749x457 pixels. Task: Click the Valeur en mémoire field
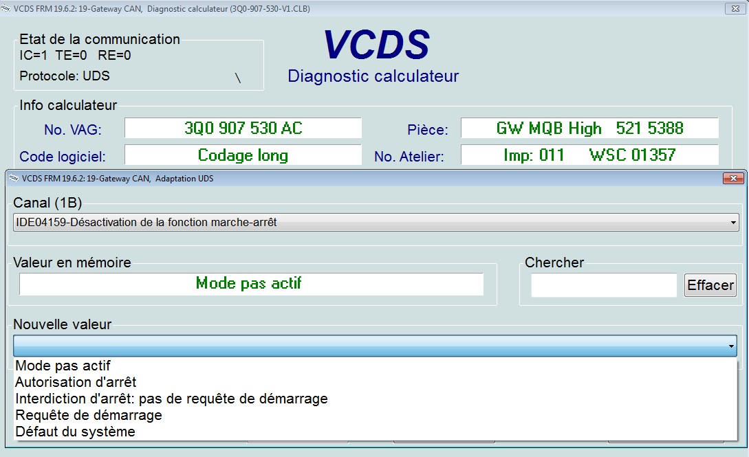[x=251, y=284]
